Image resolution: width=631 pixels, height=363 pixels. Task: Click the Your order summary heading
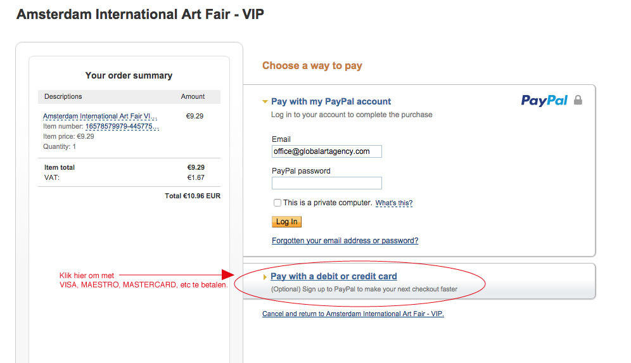point(129,75)
